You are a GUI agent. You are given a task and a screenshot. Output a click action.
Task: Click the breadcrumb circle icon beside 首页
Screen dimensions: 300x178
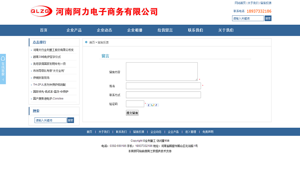tap(86, 42)
